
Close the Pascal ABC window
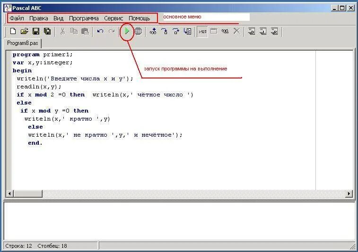click(351, 8)
